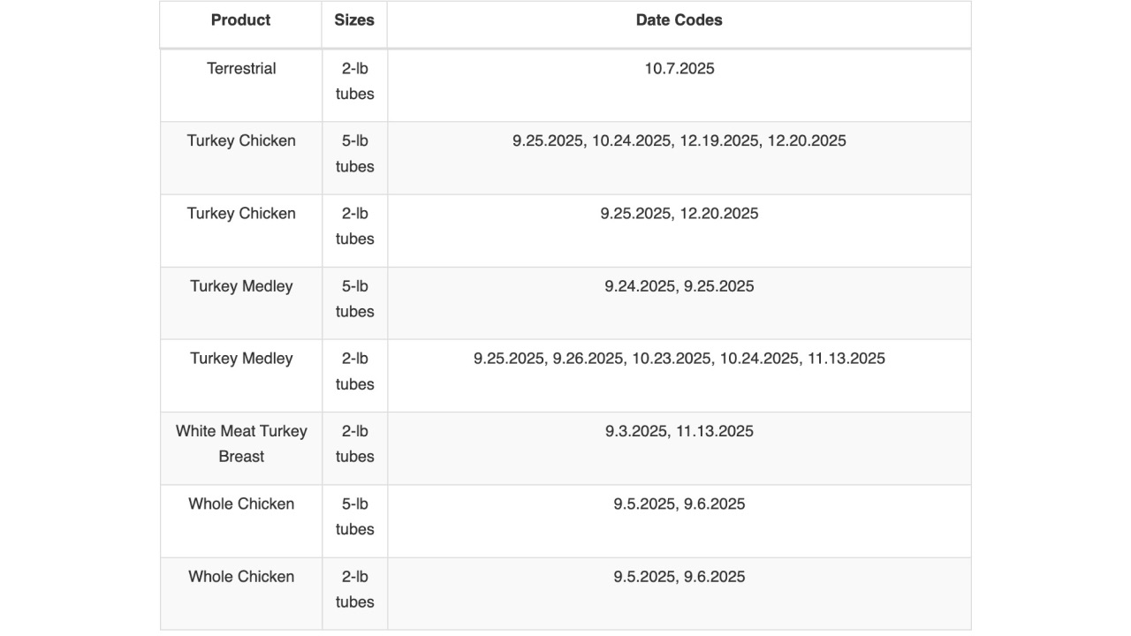1131x636 pixels.
Task: Click the Sizes column header
Action: pyautogui.click(x=354, y=20)
